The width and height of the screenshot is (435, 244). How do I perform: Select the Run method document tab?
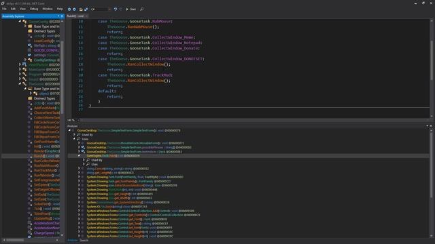click(x=75, y=16)
